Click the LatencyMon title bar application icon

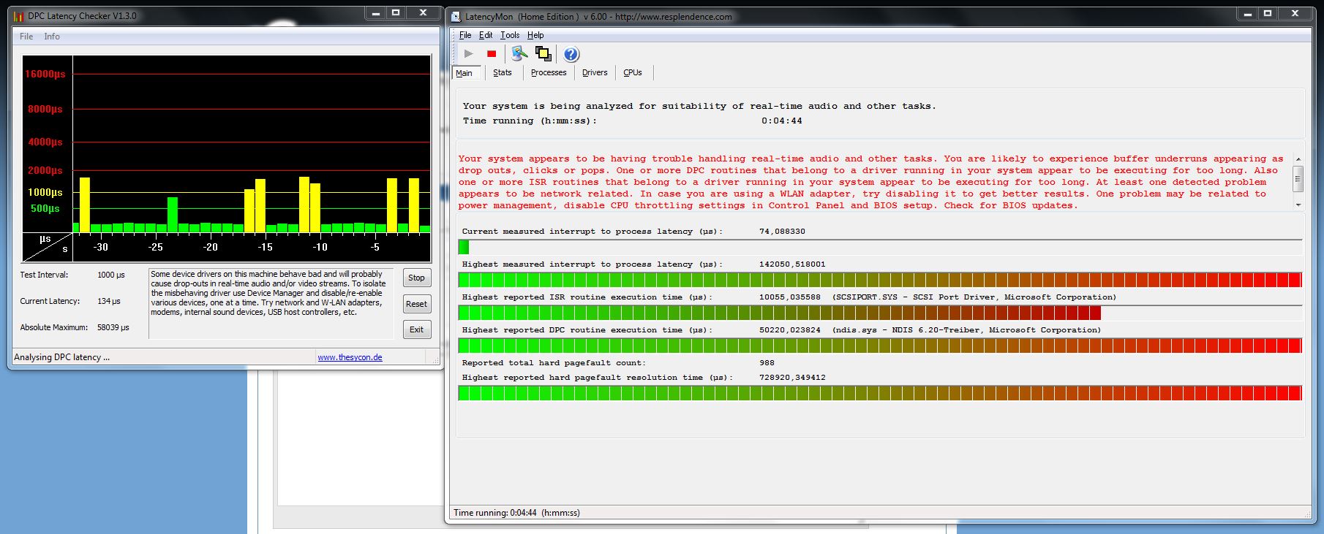pos(456,17)
